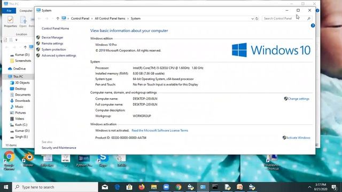
Task: Click the taskbar Type here to search box
Action: pos(55,187)
